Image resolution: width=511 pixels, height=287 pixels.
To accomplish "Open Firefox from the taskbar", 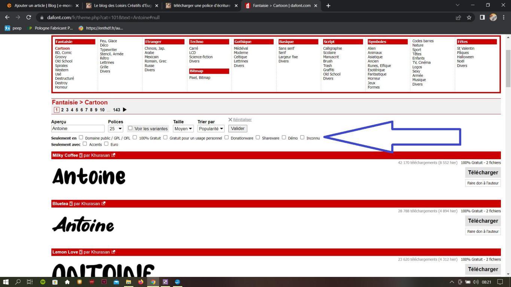I will click(141, 282).
